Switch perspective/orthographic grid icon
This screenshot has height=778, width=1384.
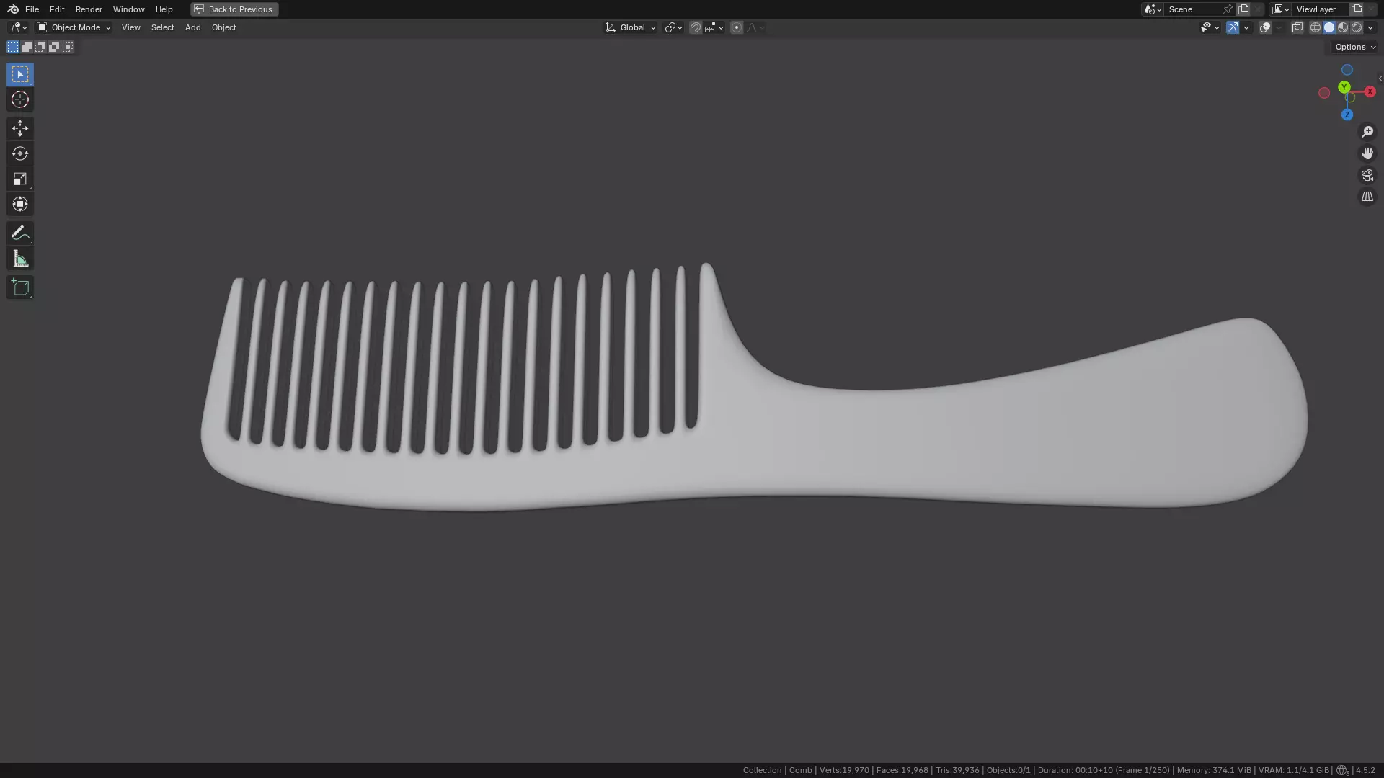1367,197
